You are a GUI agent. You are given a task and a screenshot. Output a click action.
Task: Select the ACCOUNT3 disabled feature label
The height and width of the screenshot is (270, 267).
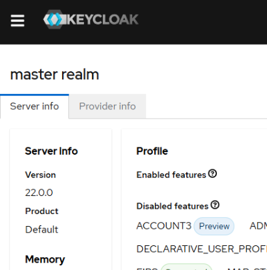pos(164,226)
